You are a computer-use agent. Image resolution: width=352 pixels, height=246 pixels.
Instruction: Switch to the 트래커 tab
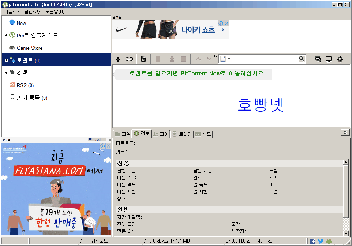point(182,134)
